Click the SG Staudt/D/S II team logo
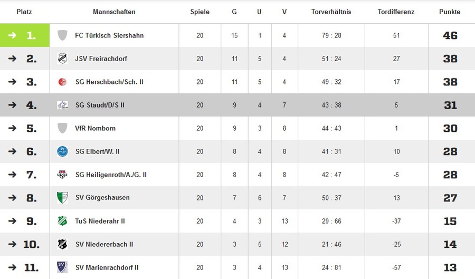Image resolution: width=475 pixels, height=279 pixels. 62,105
